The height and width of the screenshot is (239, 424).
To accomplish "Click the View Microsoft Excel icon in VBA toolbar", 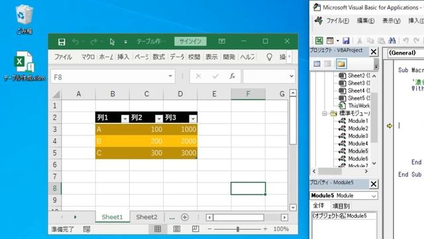I will point(319,40).
